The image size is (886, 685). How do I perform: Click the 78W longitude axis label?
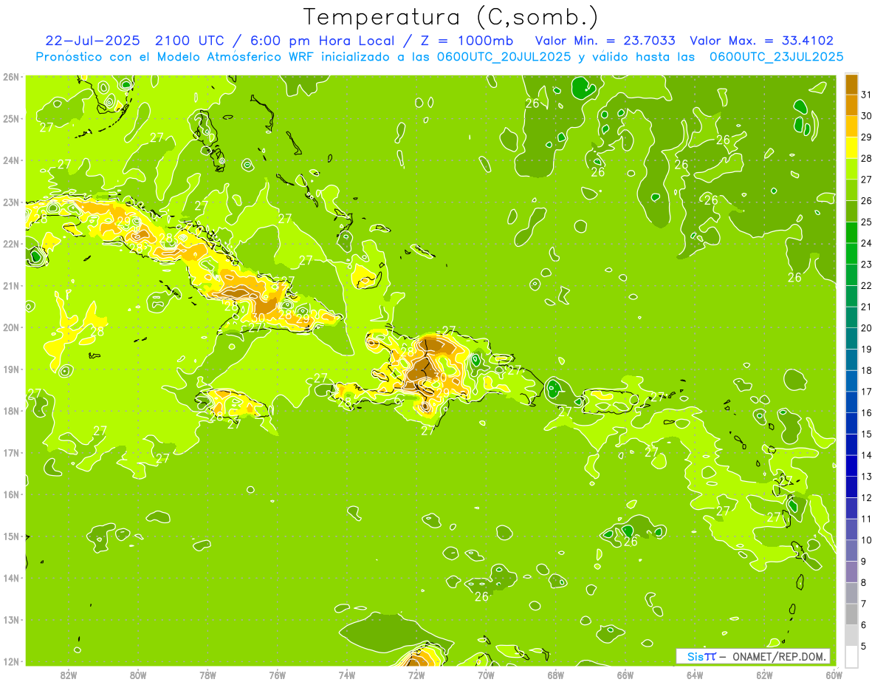(x=207, y=674)
